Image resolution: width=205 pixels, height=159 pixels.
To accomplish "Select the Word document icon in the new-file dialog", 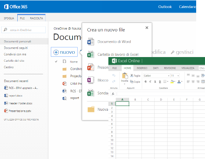I will (91, 42).
